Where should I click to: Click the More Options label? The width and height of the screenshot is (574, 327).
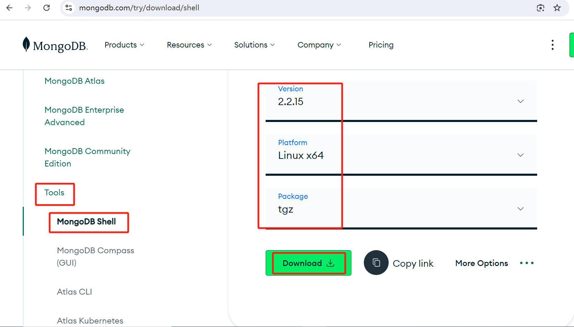point(482,263)
